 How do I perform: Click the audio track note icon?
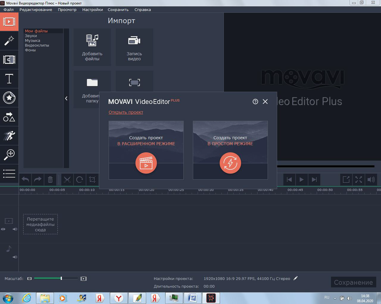click(9, 249)
